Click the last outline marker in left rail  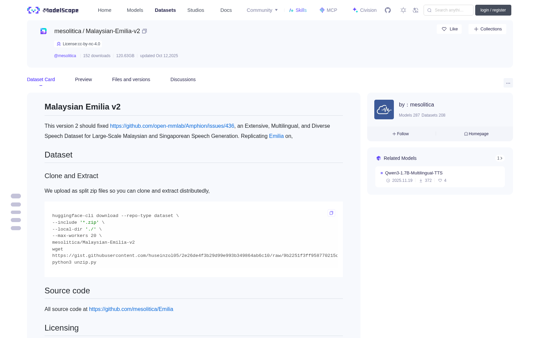[16, 228]
